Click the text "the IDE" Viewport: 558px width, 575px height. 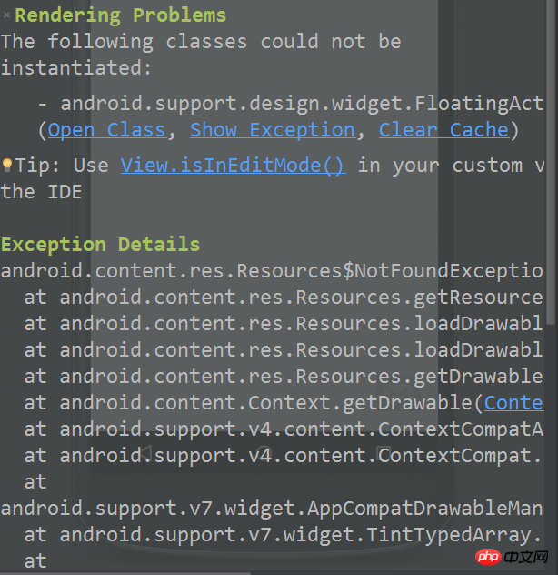click(41, 191)
